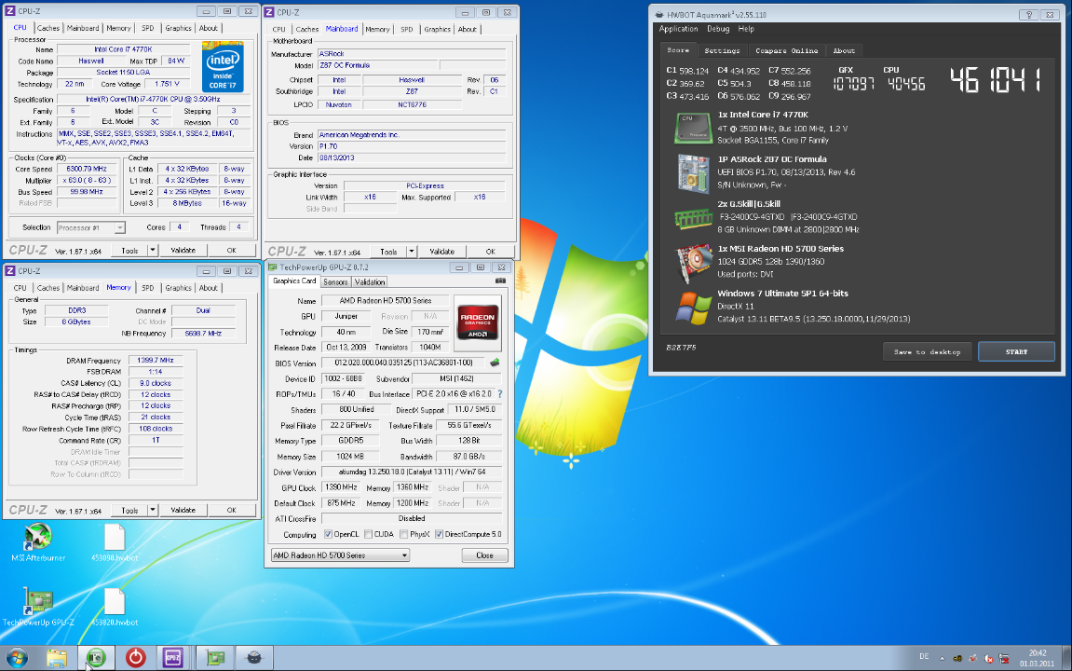
Task: Click the network disconnected tray icon
Action: [x=1004, y=659]
